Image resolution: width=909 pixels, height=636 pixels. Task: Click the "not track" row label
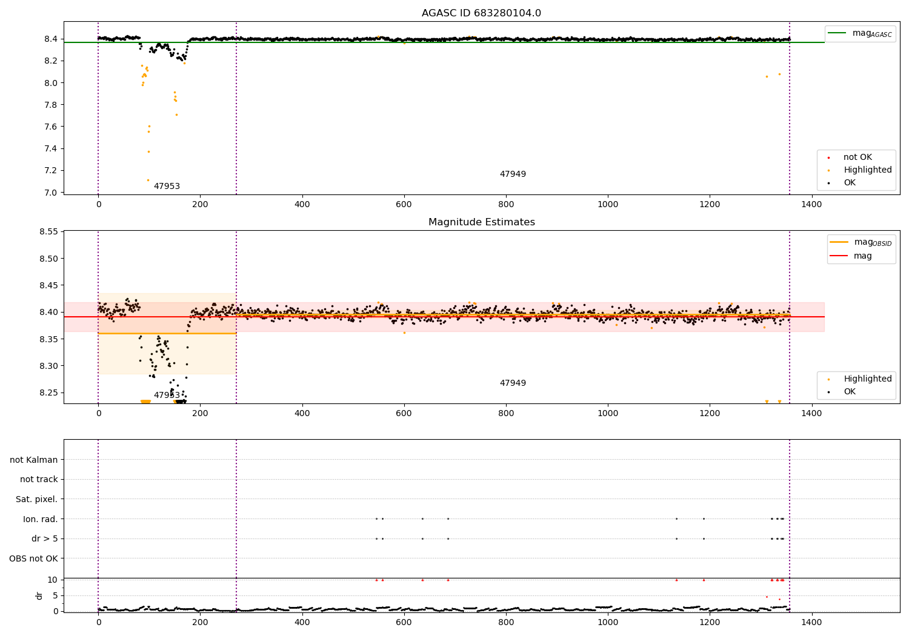point(39,480)
